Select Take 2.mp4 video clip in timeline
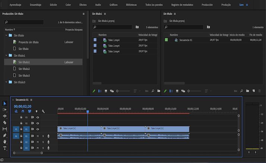This screenshot has height=163, width=266. pos(123,129)
